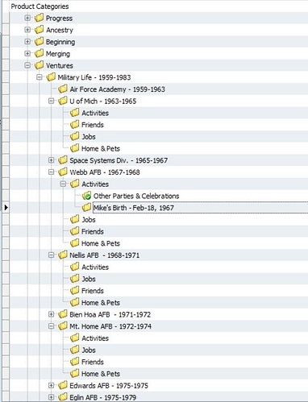The image size is (308, 402).
Task: Expand Bien Hoa AFB - 1971-1972 node
Action: point(51,314)
